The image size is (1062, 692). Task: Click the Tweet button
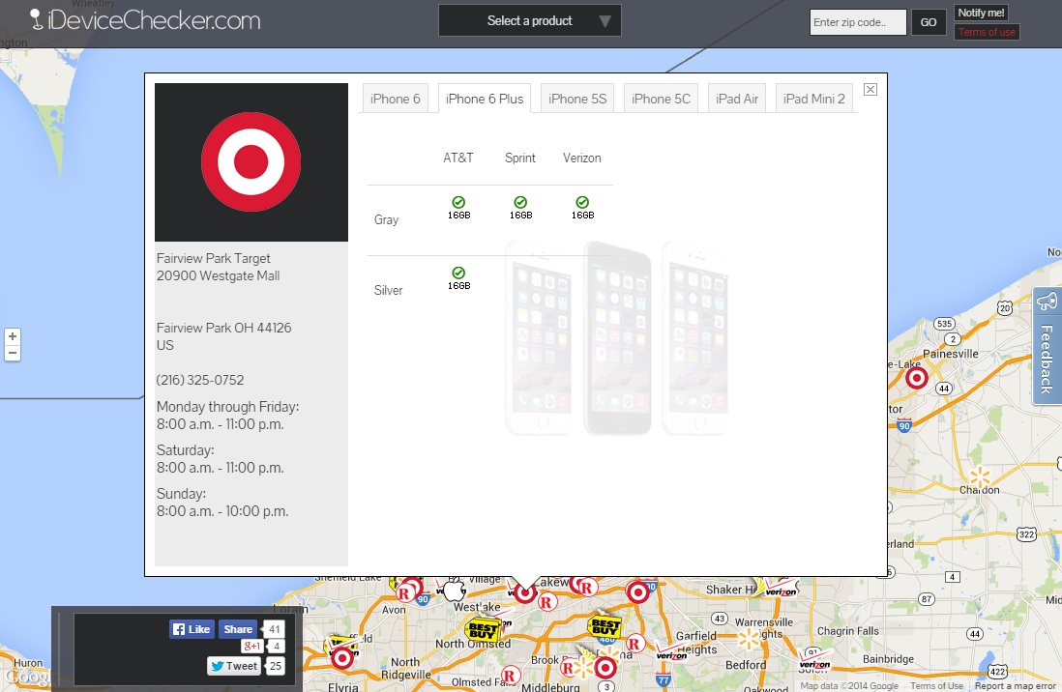coord(234,666)
